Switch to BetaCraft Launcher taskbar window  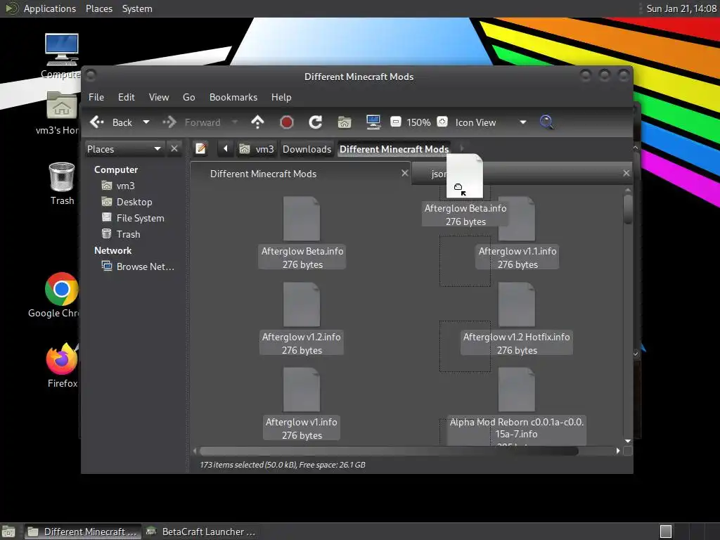point(200,532)
